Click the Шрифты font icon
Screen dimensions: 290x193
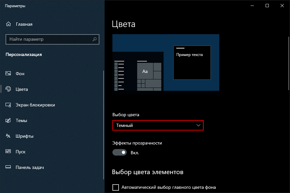[8, 136]
